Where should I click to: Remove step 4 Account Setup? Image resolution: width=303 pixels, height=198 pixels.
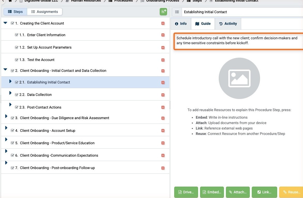163,131
